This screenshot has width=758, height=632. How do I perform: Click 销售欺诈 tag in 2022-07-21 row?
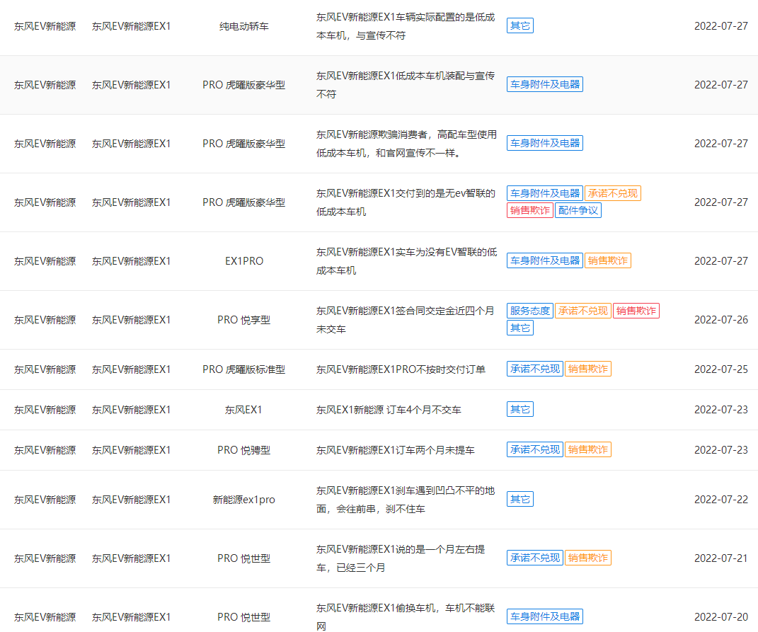tap(588, 558)
